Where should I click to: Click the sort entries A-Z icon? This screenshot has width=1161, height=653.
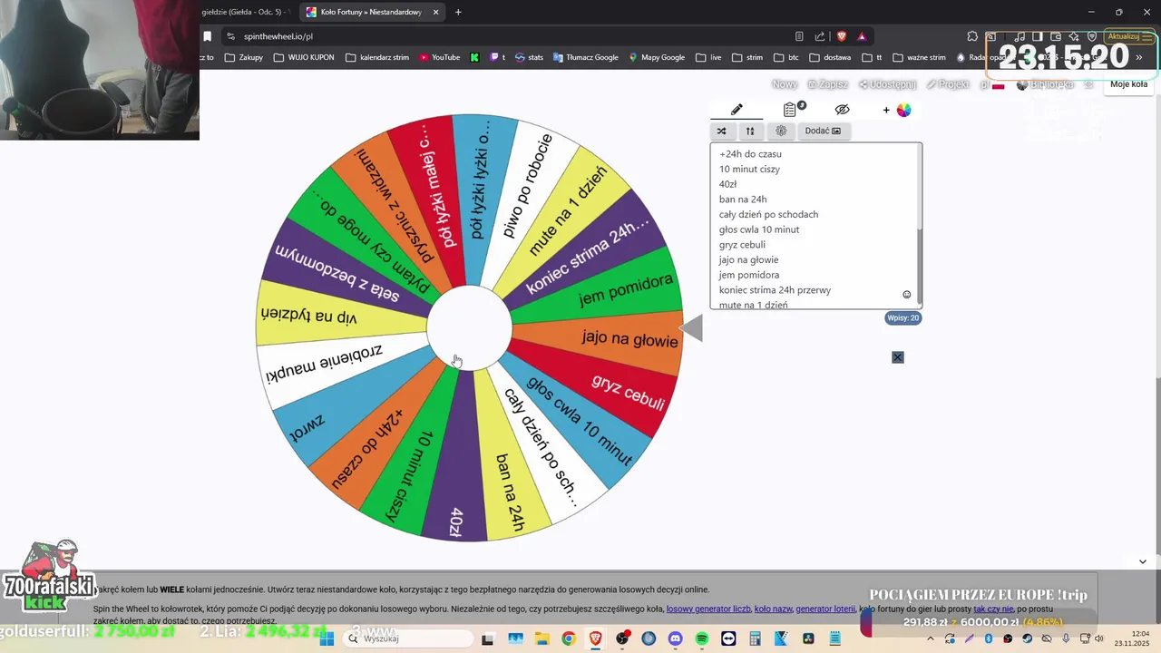point(750,131)
